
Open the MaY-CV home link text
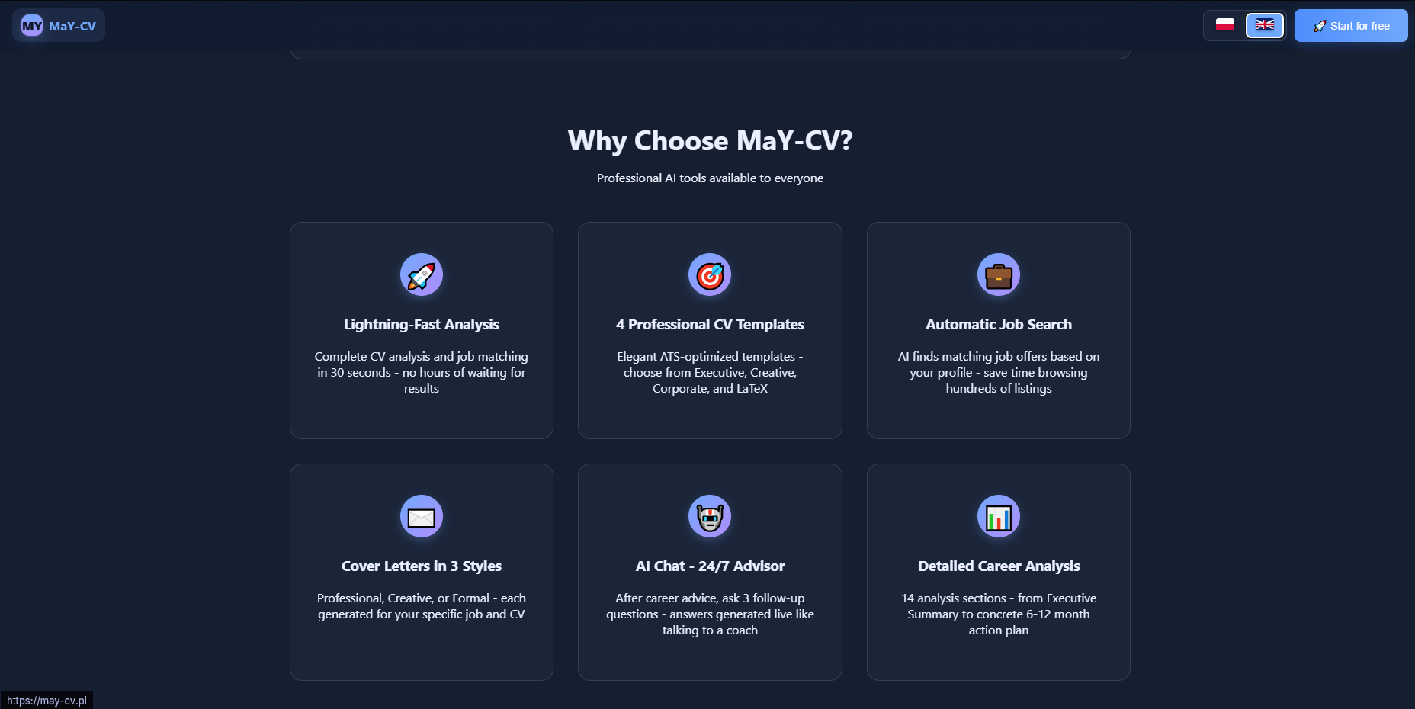(x=72, y=26)
